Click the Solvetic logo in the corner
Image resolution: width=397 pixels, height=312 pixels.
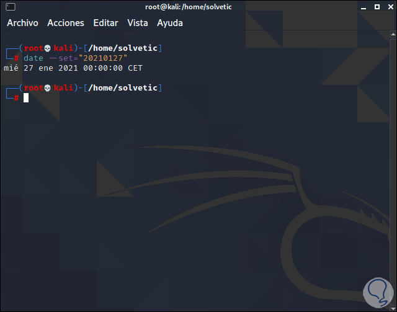click(378, 293)
